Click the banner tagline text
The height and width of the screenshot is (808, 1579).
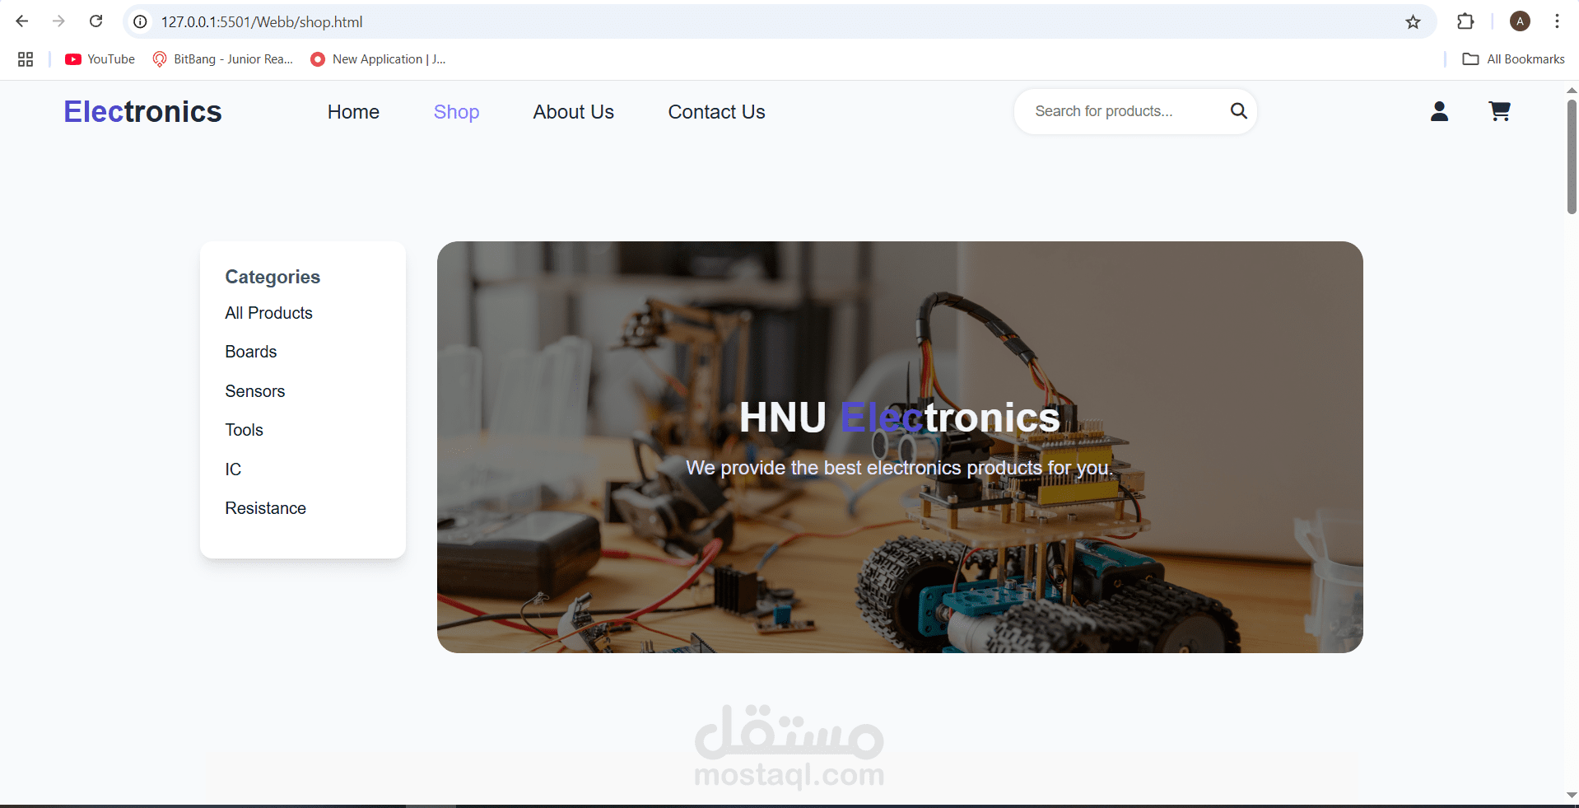(899, 468)
